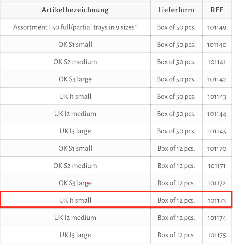Image resolution: width=233 pixels, height=244 pixels.
Task: Select UK I3 large box of 50
Action: 116,131
